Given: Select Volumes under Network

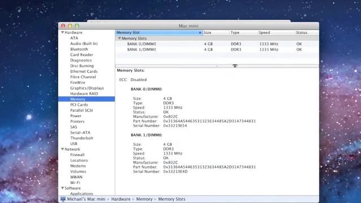Looking at the screenshot, I should pyautogui.click(x=78, y=171).
